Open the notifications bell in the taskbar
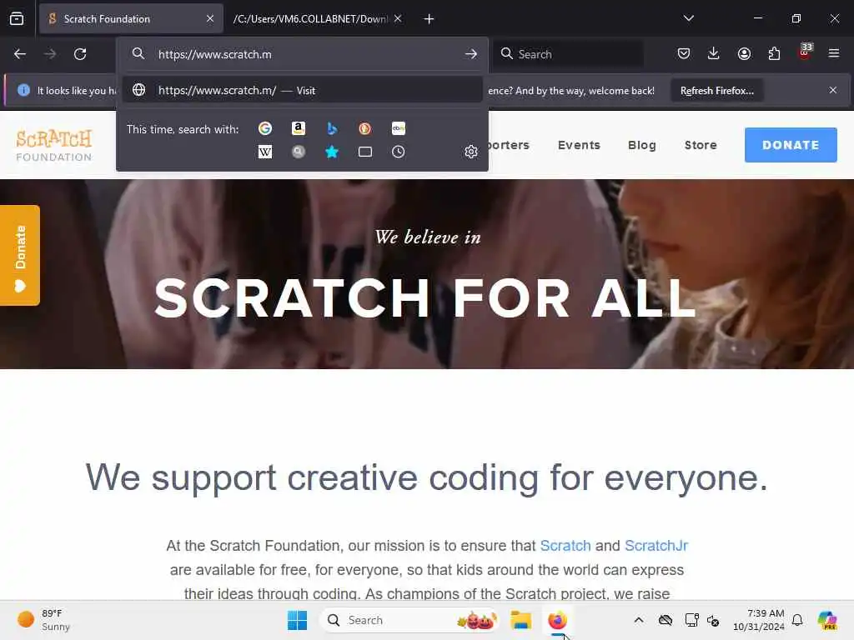The image size is (854, 640). [x=797, y=620]
